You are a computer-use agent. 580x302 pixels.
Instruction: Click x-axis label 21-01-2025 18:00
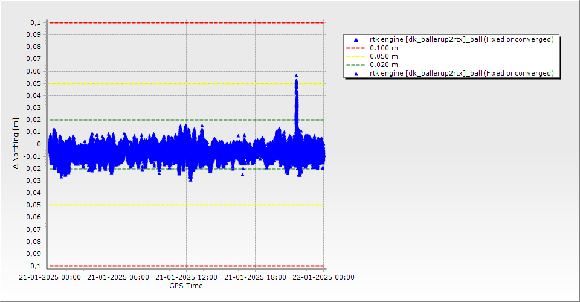(x=255, y=277)
